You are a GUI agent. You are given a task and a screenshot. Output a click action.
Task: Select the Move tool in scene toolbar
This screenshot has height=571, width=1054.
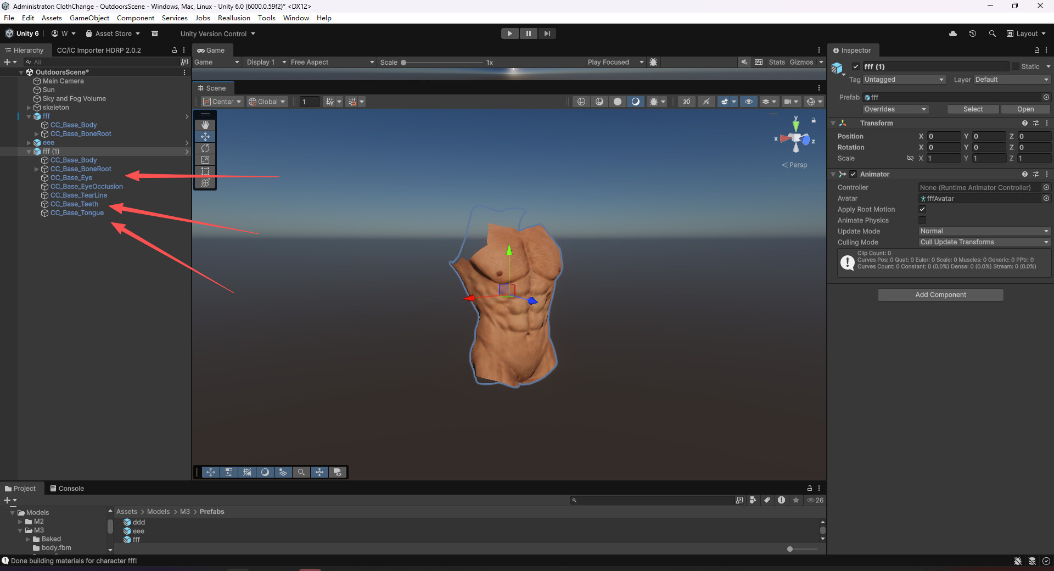click(x=205, y=137)
